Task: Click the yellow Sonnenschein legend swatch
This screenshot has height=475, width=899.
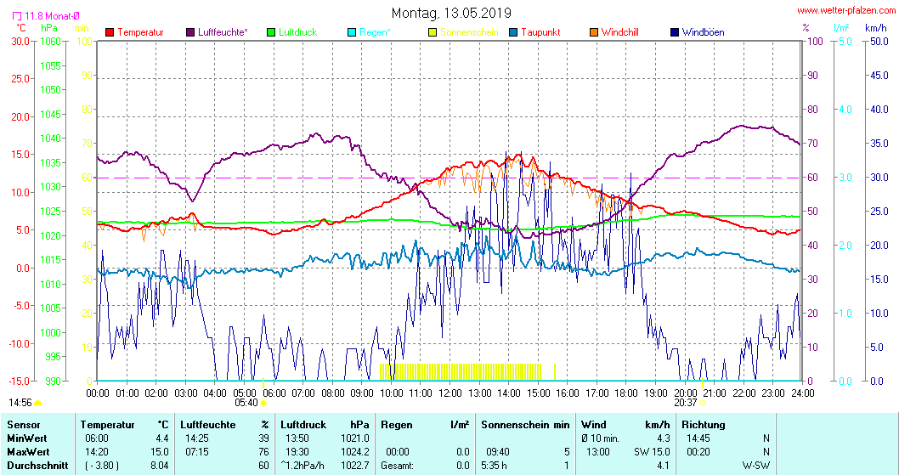Action: coord(433,32)
